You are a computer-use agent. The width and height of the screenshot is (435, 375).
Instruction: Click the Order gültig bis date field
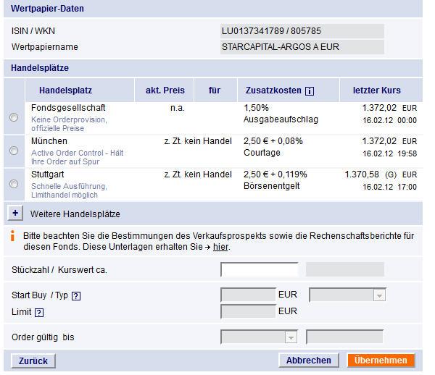[344, 337]
